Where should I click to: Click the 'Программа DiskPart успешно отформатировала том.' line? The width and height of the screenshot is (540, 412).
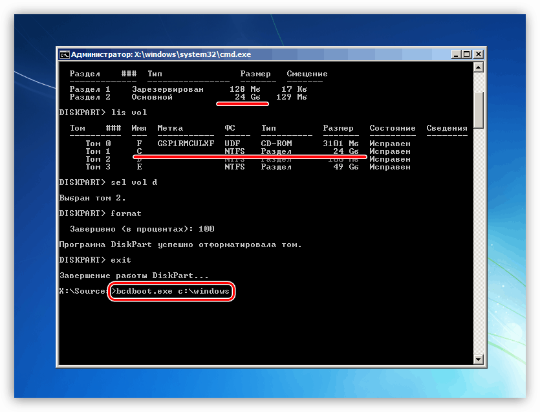pos(180,244)
